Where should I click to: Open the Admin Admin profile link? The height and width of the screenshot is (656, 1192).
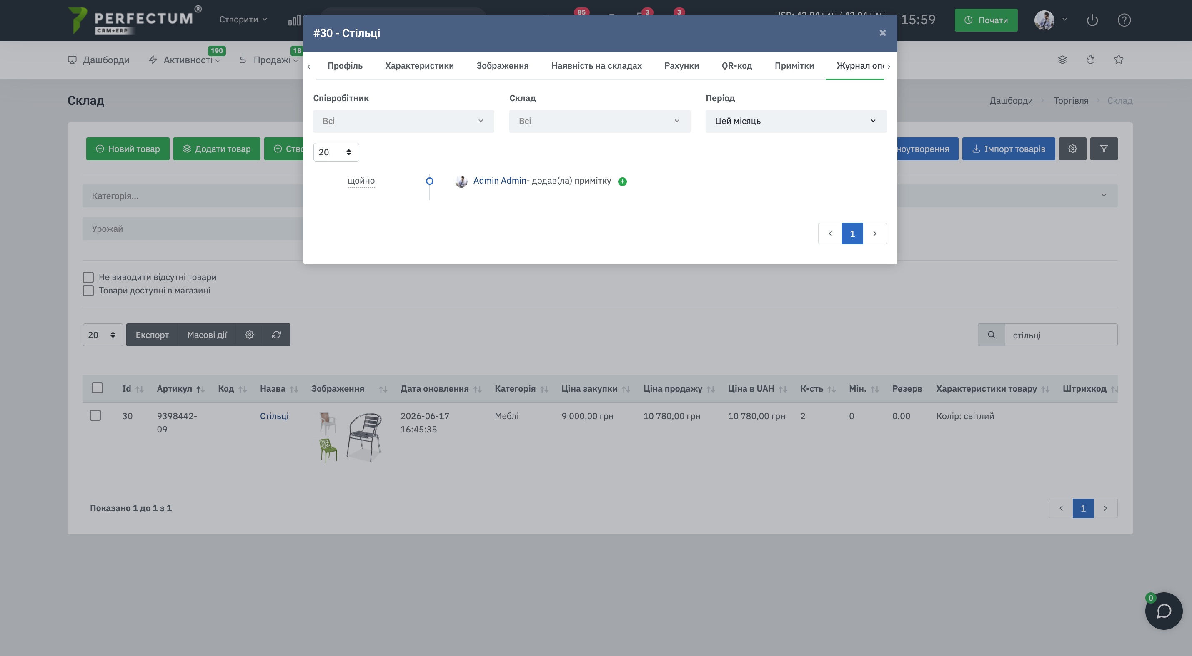[x=500, y=181]
